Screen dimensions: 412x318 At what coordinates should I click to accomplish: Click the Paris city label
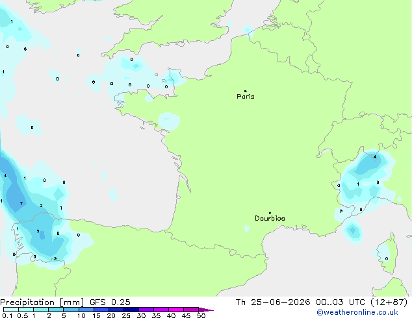[246, 97]
